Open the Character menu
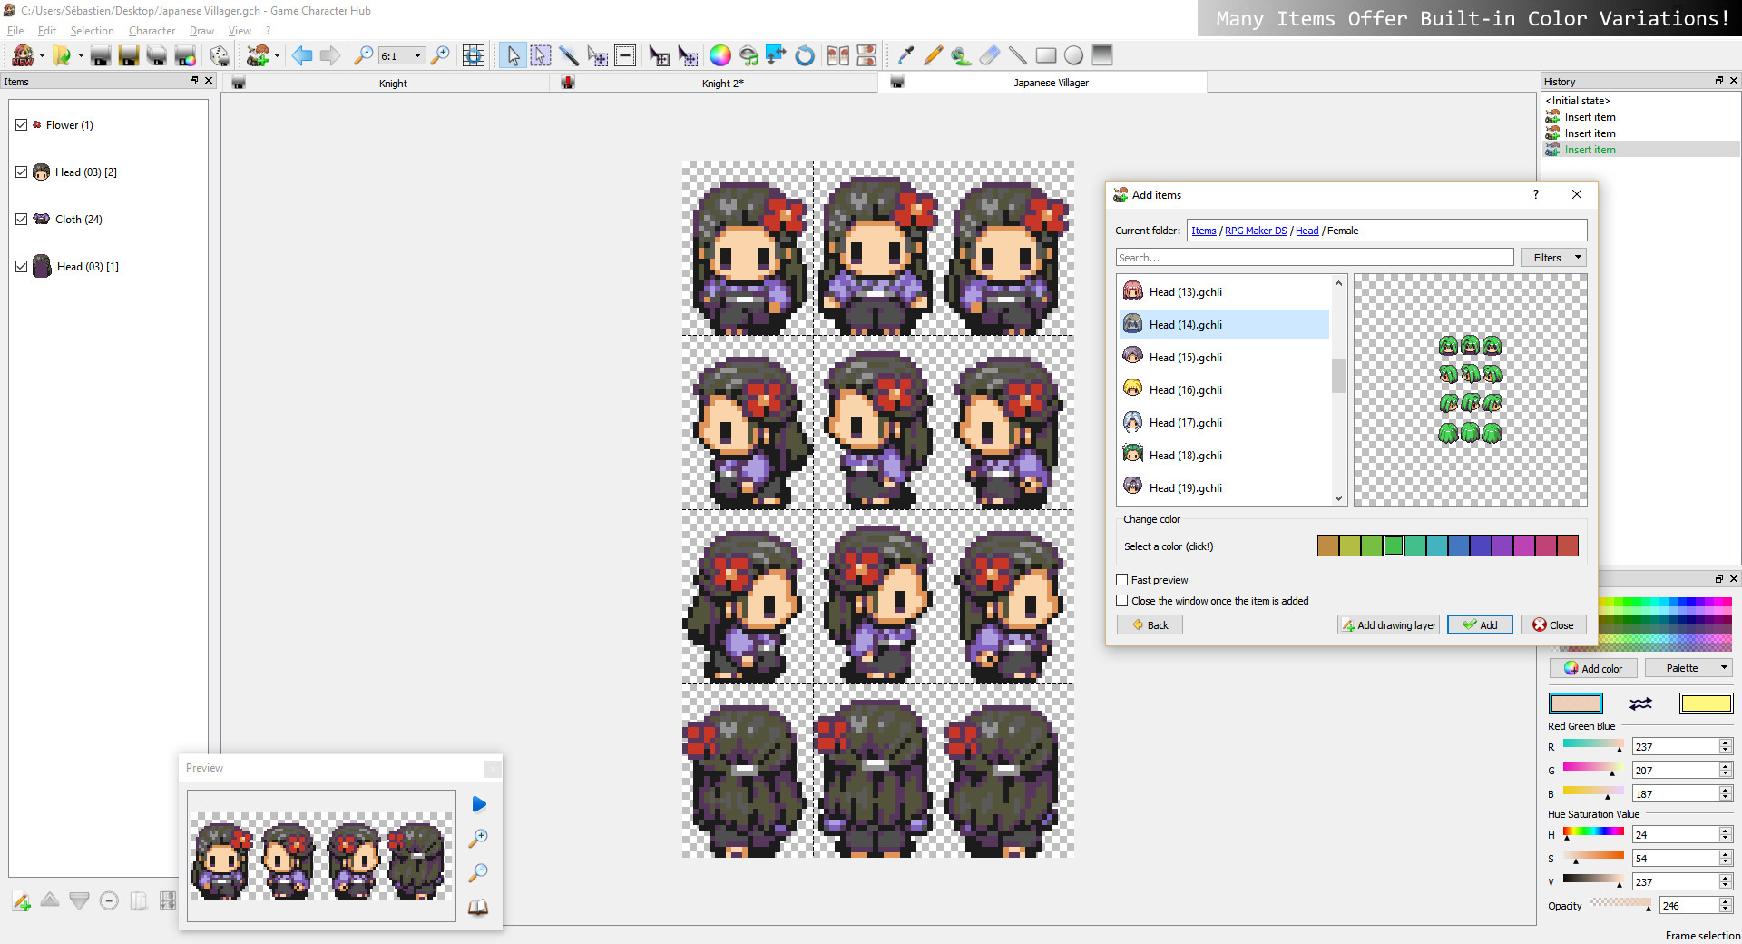Screen dimensions: 1742x944 coord(151,30)
